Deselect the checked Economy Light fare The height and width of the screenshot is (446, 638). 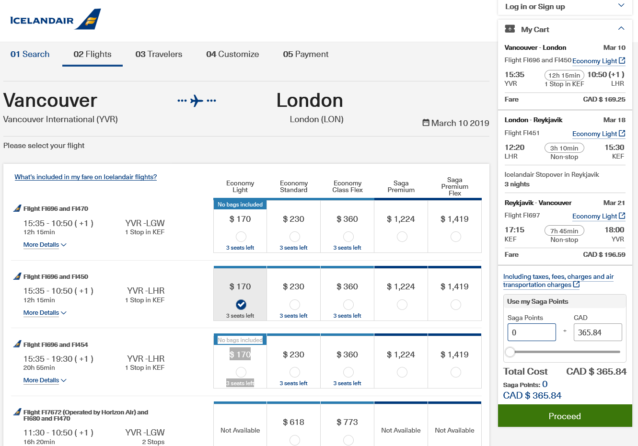240,305
